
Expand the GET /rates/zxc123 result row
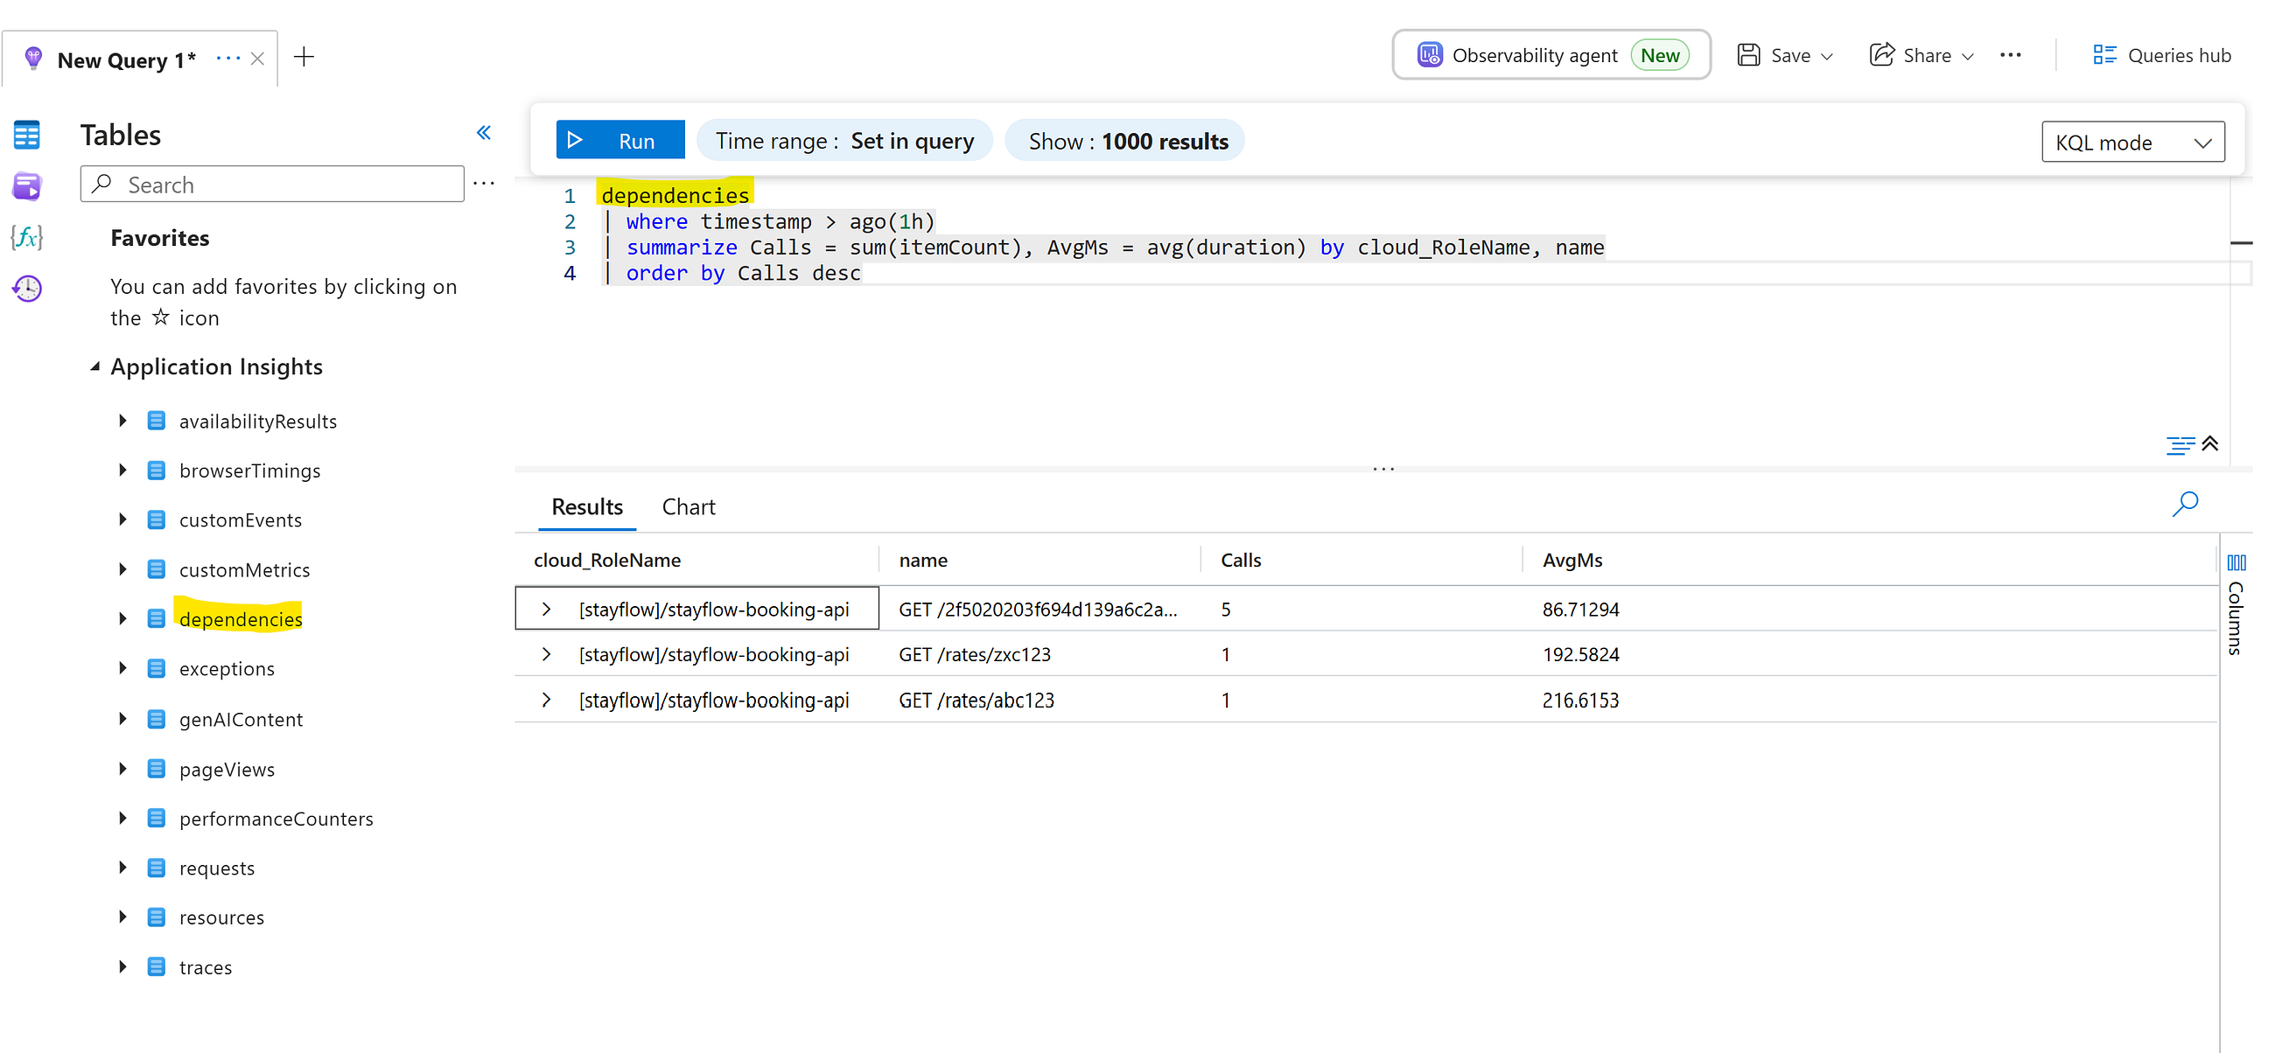point(547,654)
